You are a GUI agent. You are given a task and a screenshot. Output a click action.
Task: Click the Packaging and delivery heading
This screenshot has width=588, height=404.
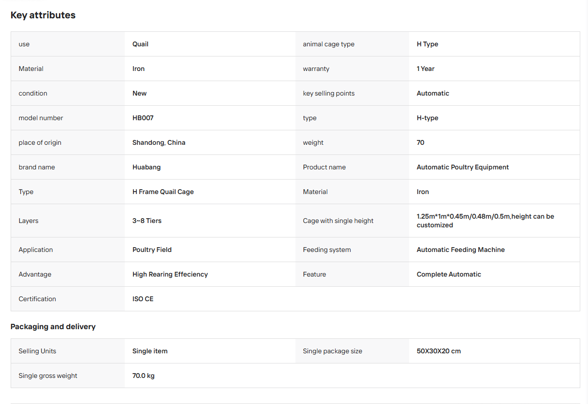pos(53,327)
